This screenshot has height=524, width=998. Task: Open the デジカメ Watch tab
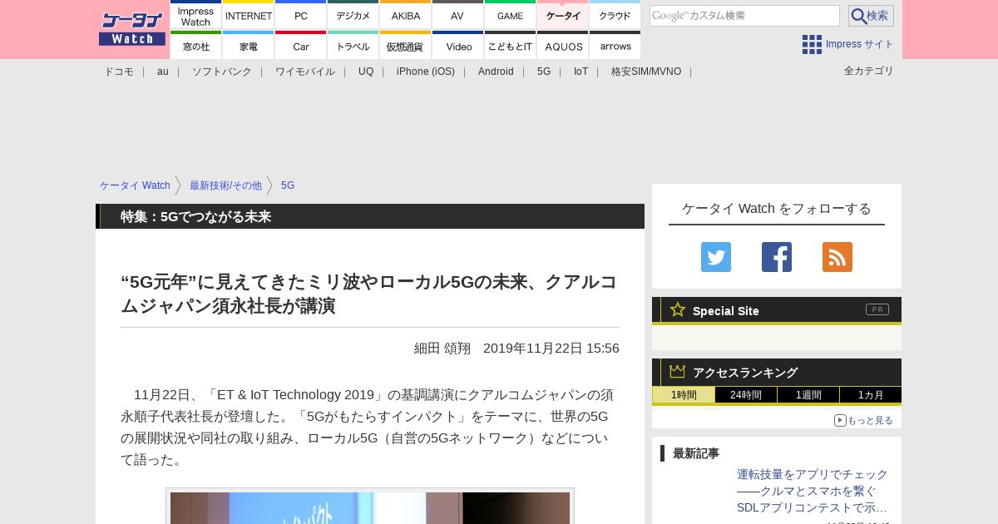click(x=353, y=15)
